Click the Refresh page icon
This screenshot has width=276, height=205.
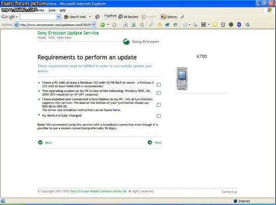134,25
